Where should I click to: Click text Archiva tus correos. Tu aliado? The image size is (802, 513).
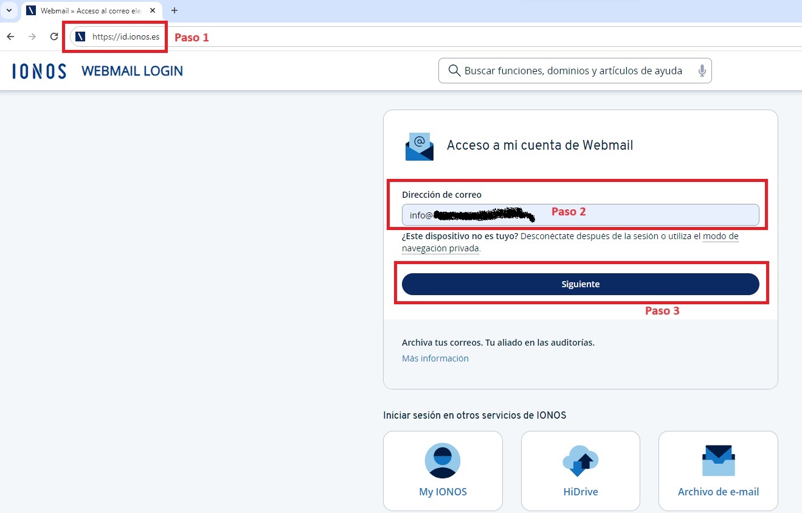[x=498, y=343]
